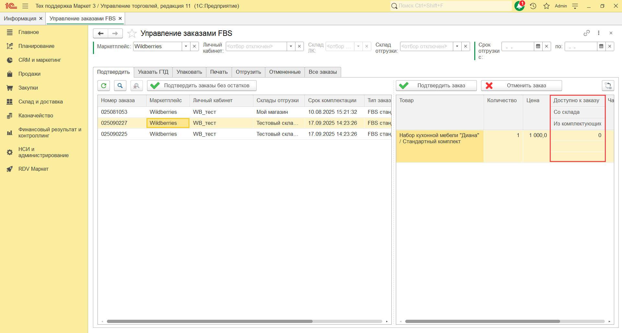Click the get link icon
The width and height of the screenshot is (622, 333).
pyautogui.click(x=586, y=33)
